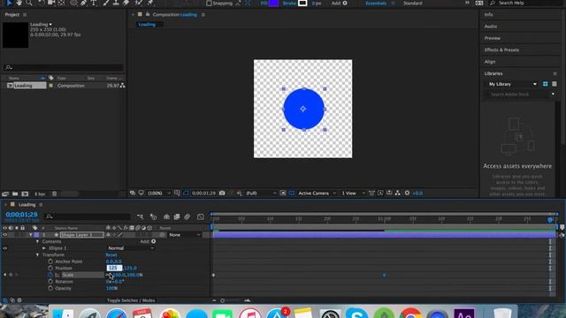This screenshot has width=566, height=318.
Task: Select the Selection arrow tool
Action: click(x=9, y=3)
